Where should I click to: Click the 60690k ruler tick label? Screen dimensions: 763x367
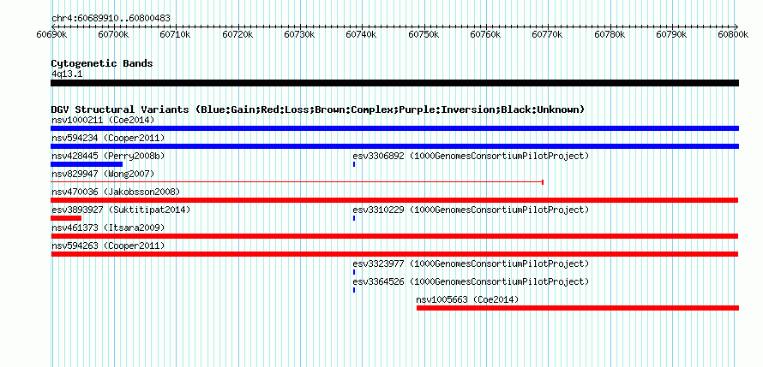[51, 34]
